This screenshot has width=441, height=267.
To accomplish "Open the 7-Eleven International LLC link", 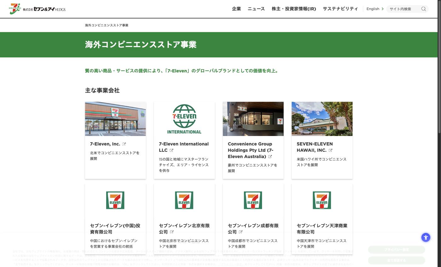I will 184,147.
